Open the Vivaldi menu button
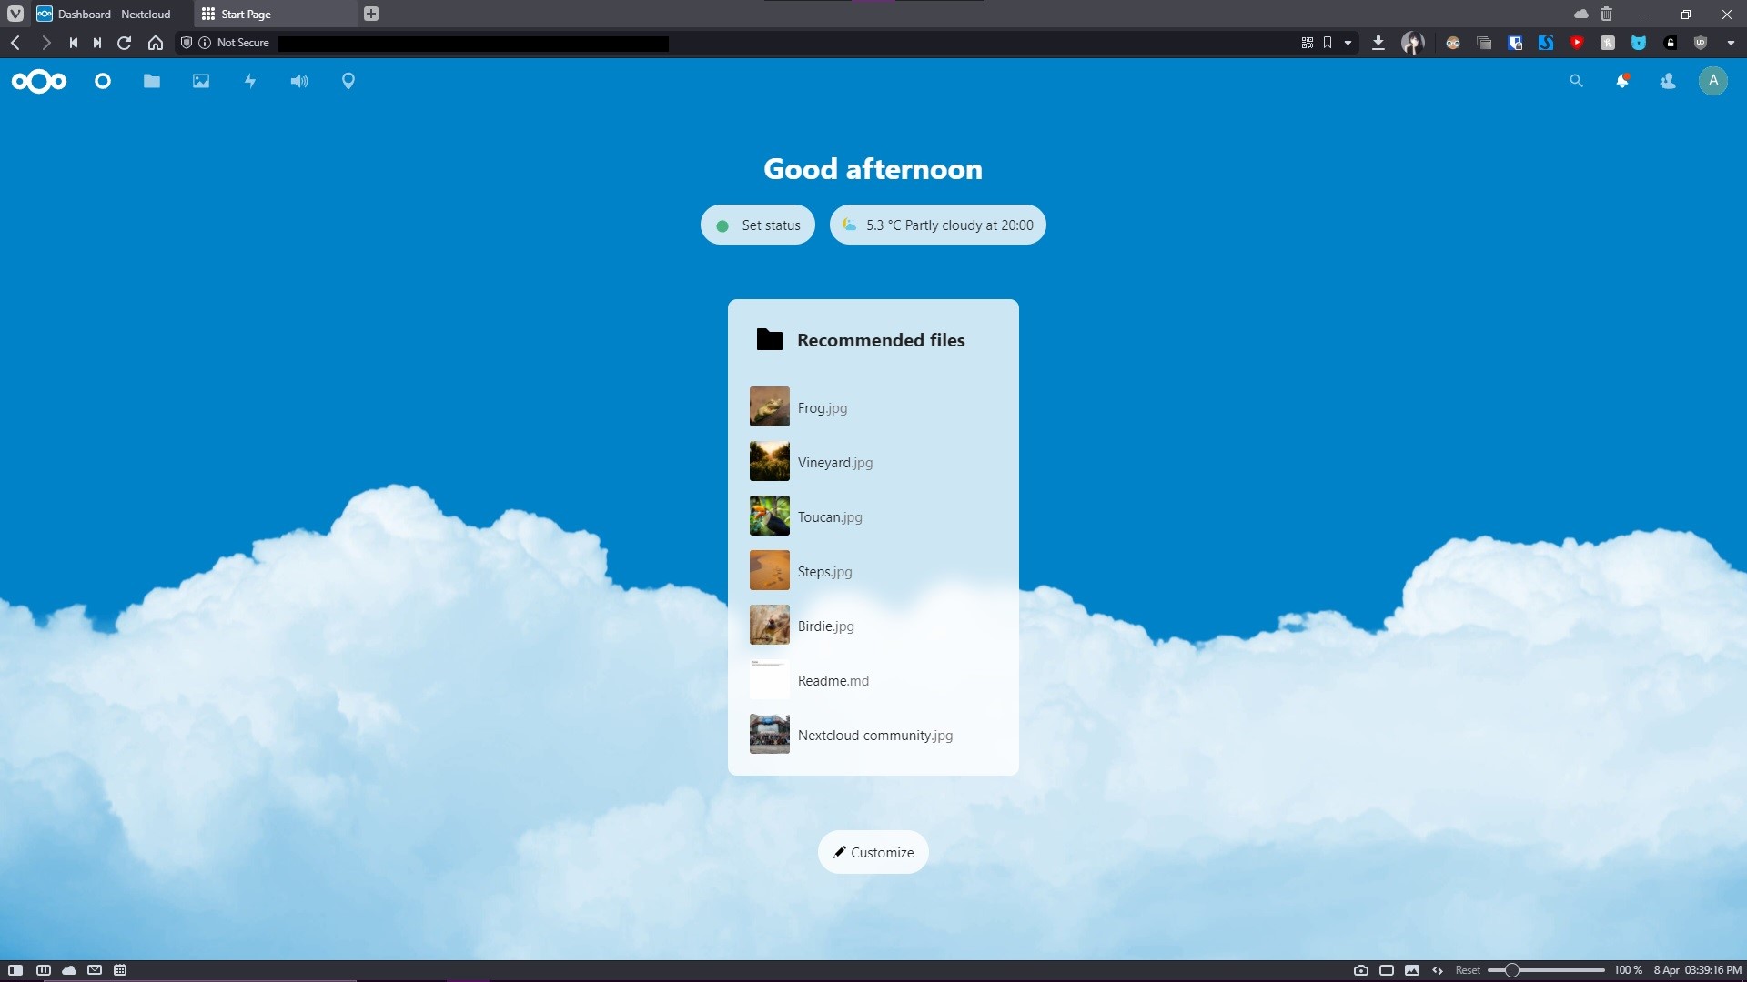The width and height of the screenshot is (1747, 982). (15, 14)
